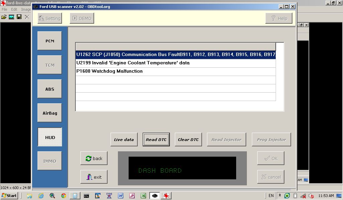Select the U2199 Invalid Engine Coolant Temperature row

176,63
